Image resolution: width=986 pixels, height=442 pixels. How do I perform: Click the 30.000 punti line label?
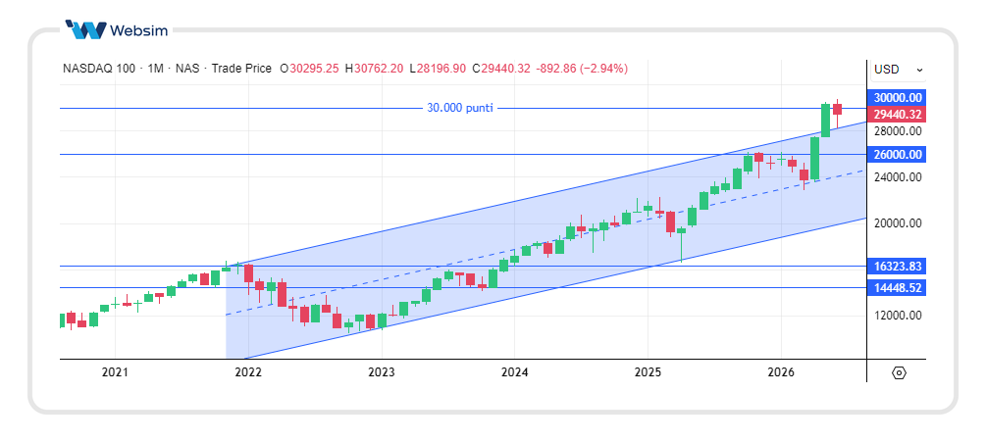tap(460, 108)
